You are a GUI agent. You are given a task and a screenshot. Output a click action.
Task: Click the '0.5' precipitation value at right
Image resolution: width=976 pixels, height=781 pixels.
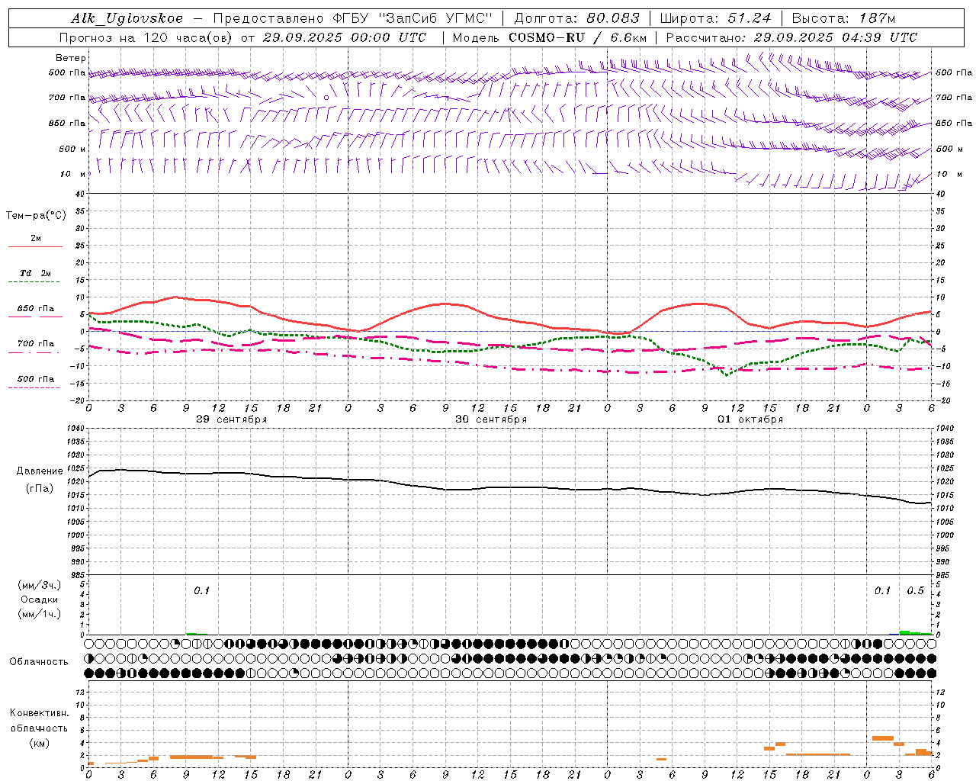click(916, 590)
